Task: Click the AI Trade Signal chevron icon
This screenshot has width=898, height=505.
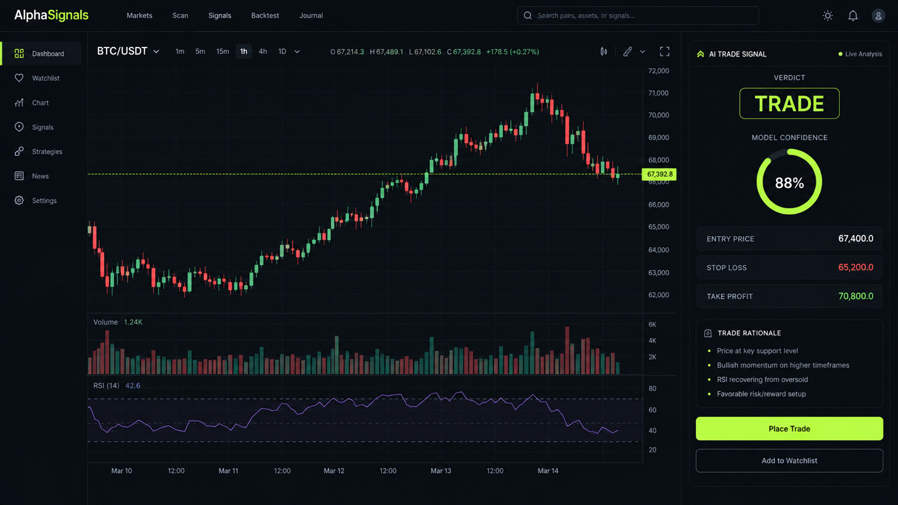Action: pyautogui.click(x=700, y=54)
